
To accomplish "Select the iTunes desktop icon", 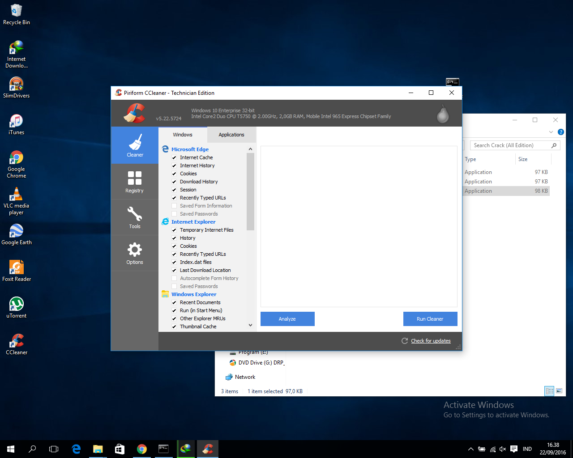I will (x=17, y=124).
